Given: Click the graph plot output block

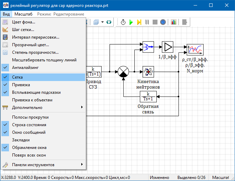Looking at the screenshot, I should 195,50.
